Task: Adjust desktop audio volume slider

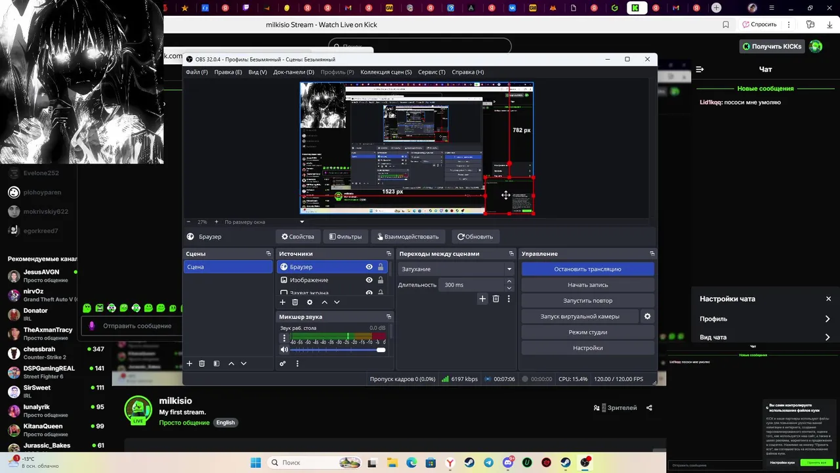Action: point(338,349)
